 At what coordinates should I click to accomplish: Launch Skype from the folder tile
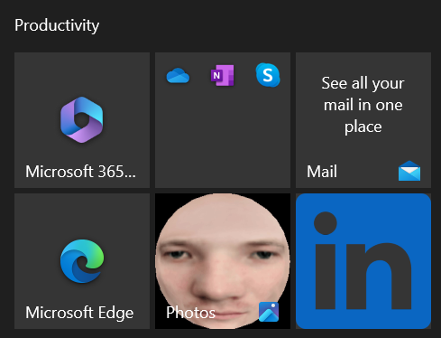[x=268, y=75]
